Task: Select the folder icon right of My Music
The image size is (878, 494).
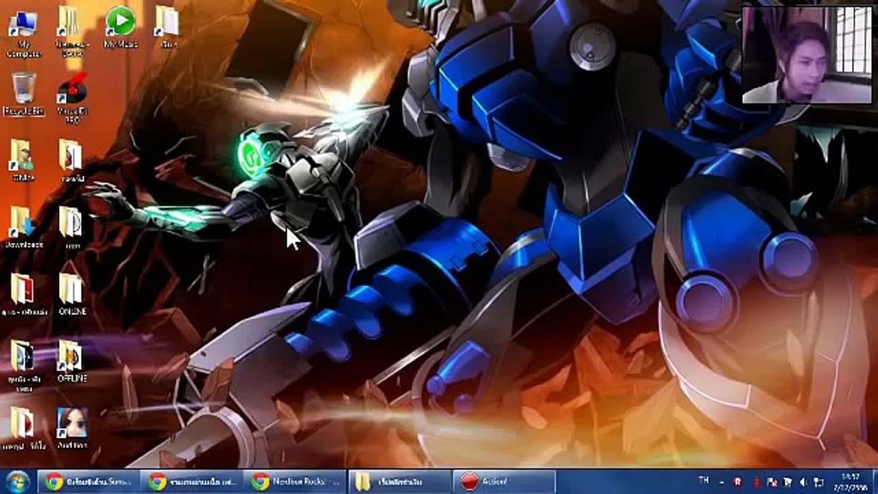Action: click(167, 27)
